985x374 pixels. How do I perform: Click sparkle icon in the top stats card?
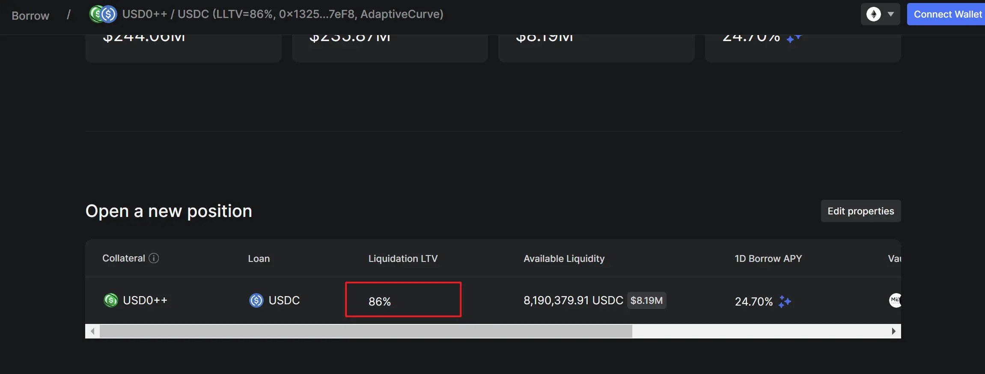[794, 39]
